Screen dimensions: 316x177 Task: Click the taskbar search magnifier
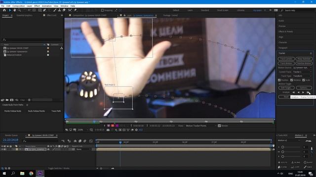click(13, 174)
